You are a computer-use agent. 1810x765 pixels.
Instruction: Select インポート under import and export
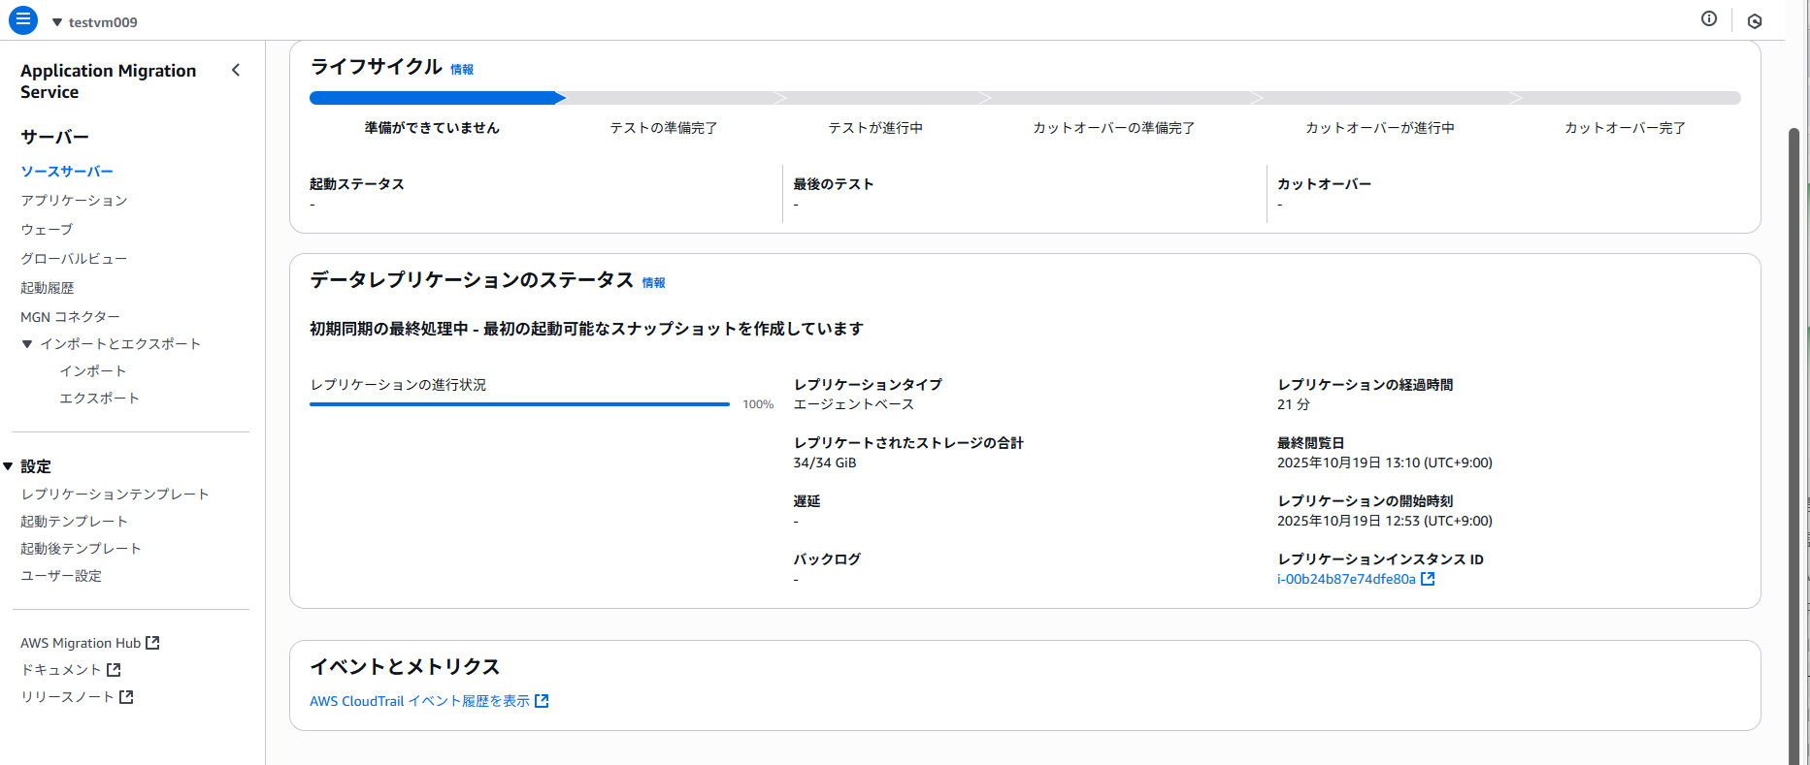coord(93,371)
